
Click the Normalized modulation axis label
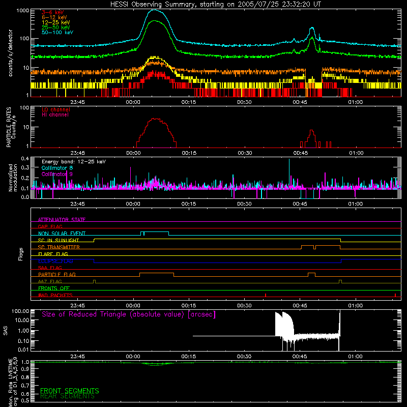(x=12, y=178)
